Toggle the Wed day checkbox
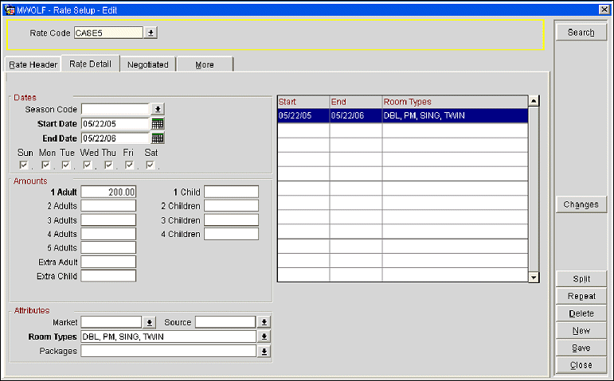The width and height of the screenshot is (614, 381). pos(88,165)
